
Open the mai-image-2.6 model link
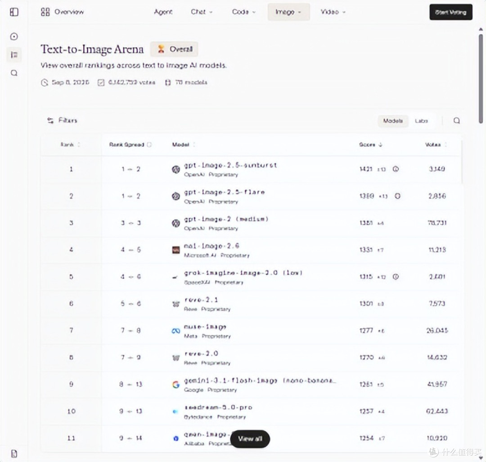click(x=211, y=246)
